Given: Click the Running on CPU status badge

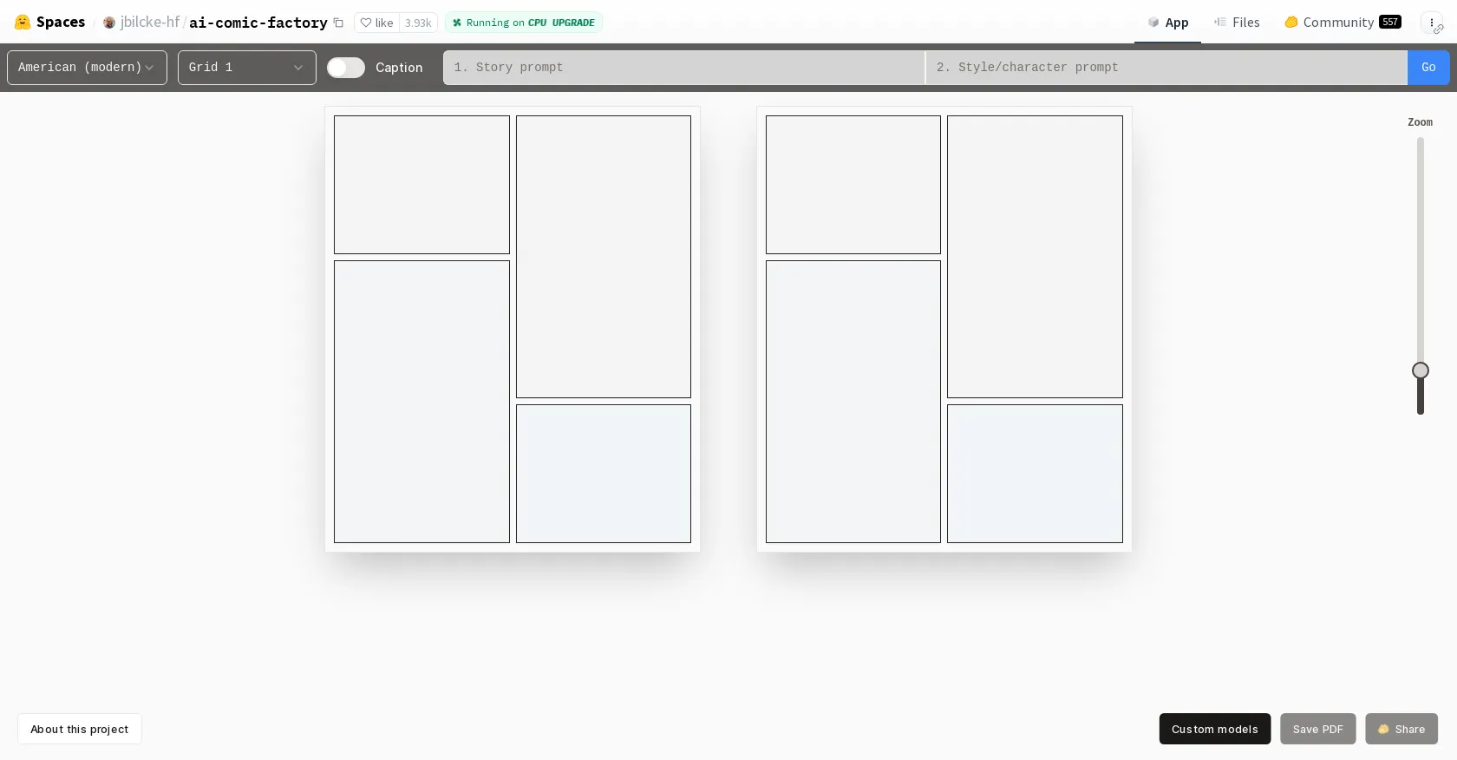Looking at the screenshot, I should (523, 23).
